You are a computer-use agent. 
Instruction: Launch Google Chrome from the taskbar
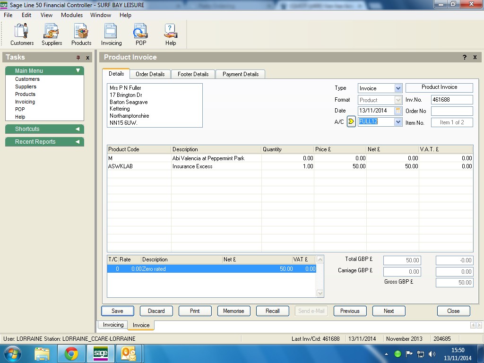[71, 354]
